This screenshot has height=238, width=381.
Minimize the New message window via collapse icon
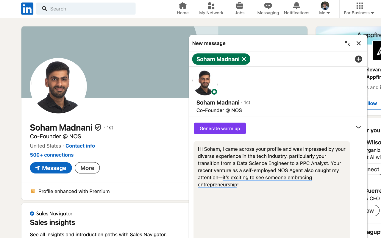coord(347,43)
